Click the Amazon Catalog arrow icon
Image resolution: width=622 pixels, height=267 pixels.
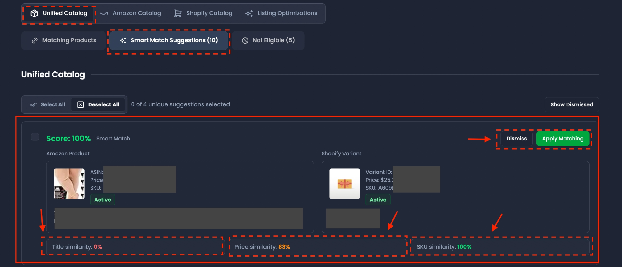tap(104, 13)
